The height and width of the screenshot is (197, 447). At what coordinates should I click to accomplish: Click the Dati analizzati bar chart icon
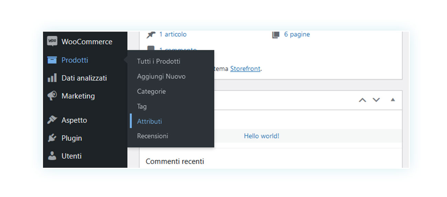pos(52,78)
